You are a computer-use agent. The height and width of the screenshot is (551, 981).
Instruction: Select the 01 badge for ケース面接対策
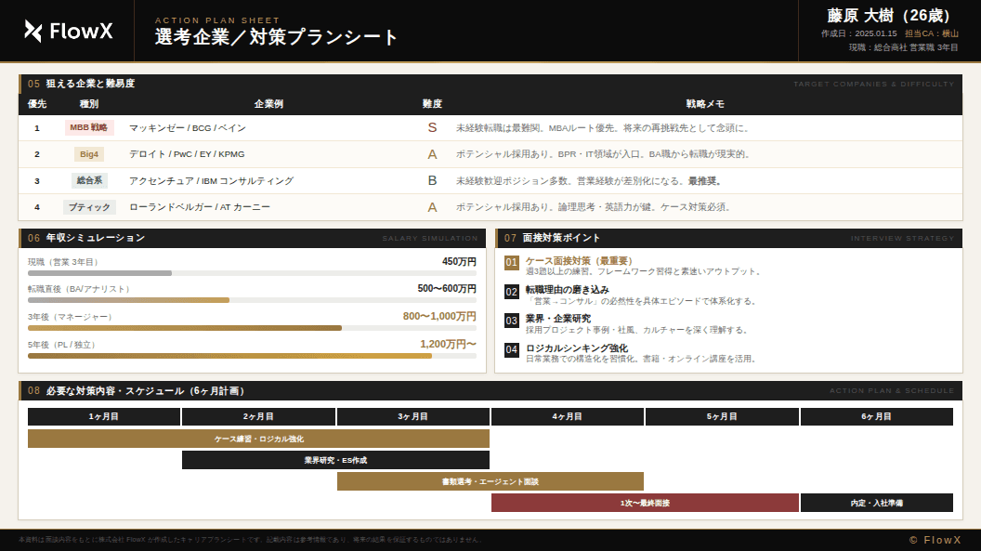pyautogui.click(x=511, y=263)
